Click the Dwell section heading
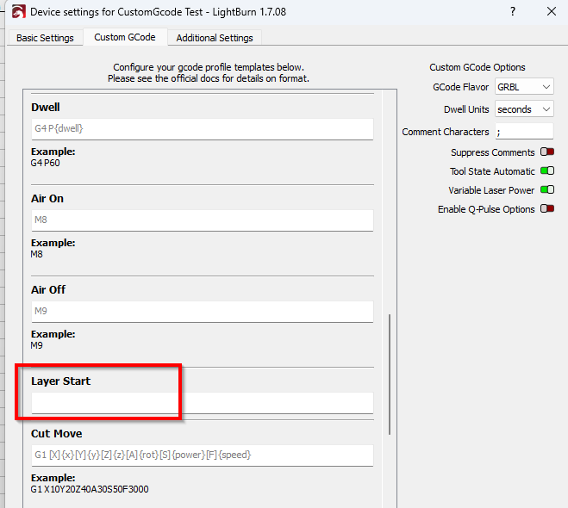The height and width of the screenshot is (508, 568). pos(46,107)
